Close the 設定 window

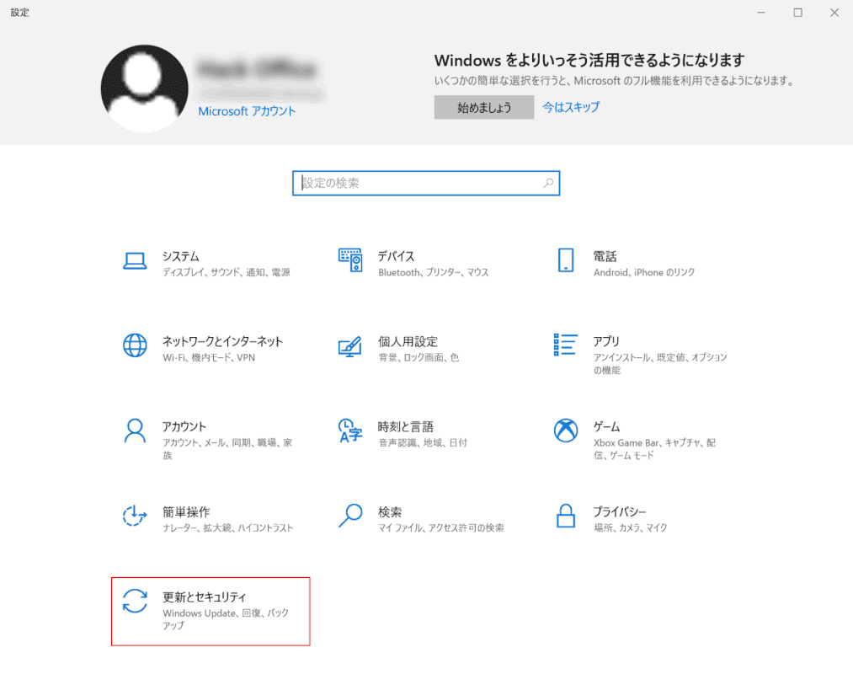(x=834, y=13)
